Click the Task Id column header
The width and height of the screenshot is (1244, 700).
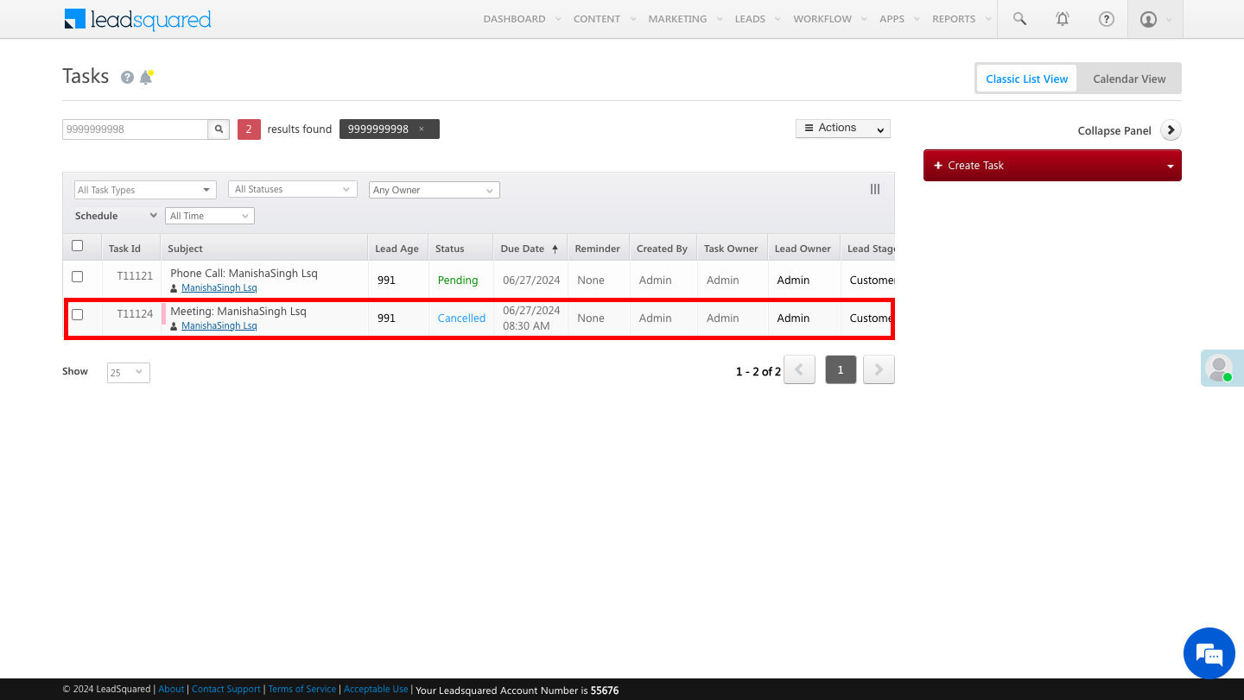(124, 249)
